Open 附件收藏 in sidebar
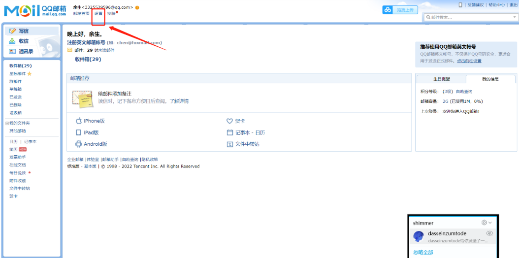The image size is (519, 258). click(18, 181)
